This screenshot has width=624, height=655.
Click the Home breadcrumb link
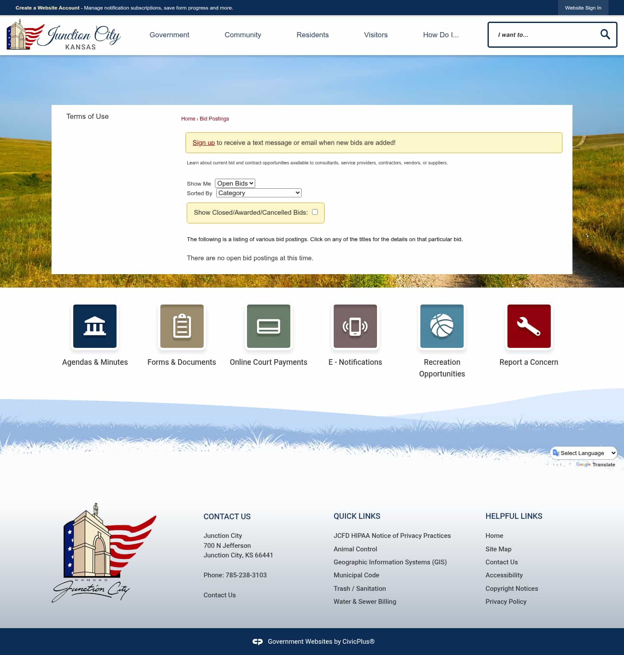188,118
